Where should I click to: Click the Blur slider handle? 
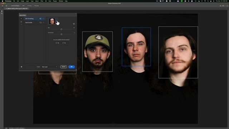[x=61, y=29]
